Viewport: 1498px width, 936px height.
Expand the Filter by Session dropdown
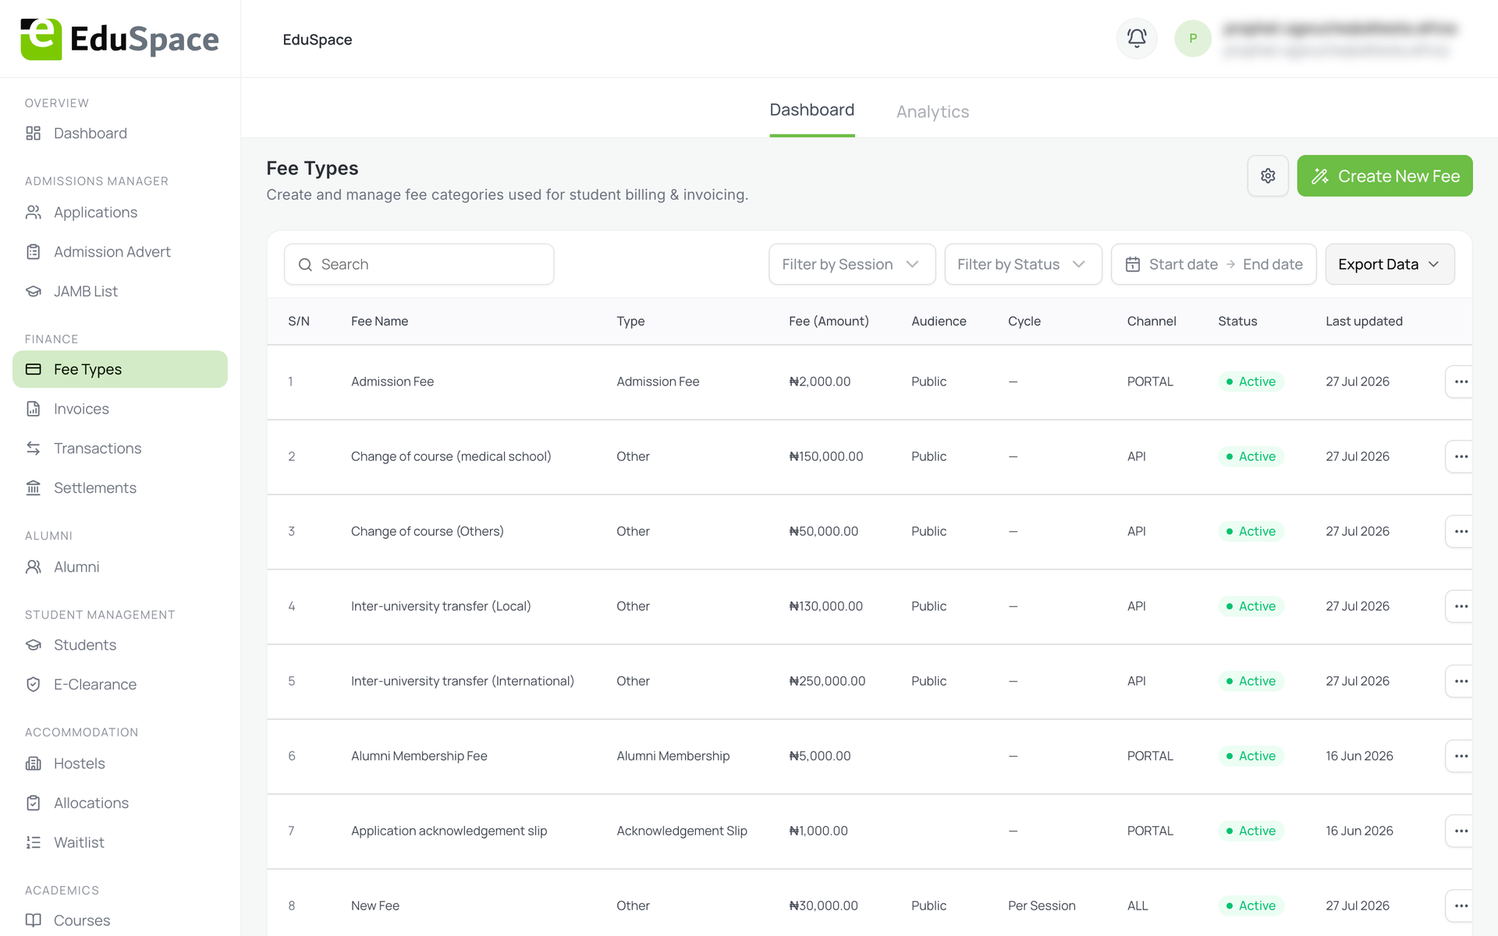point(852,264)
